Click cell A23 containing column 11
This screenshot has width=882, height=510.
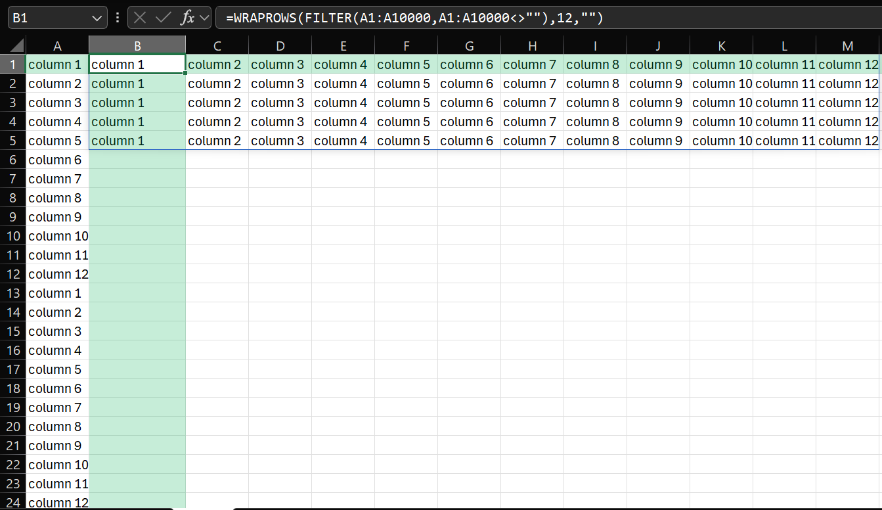(58, 484)
